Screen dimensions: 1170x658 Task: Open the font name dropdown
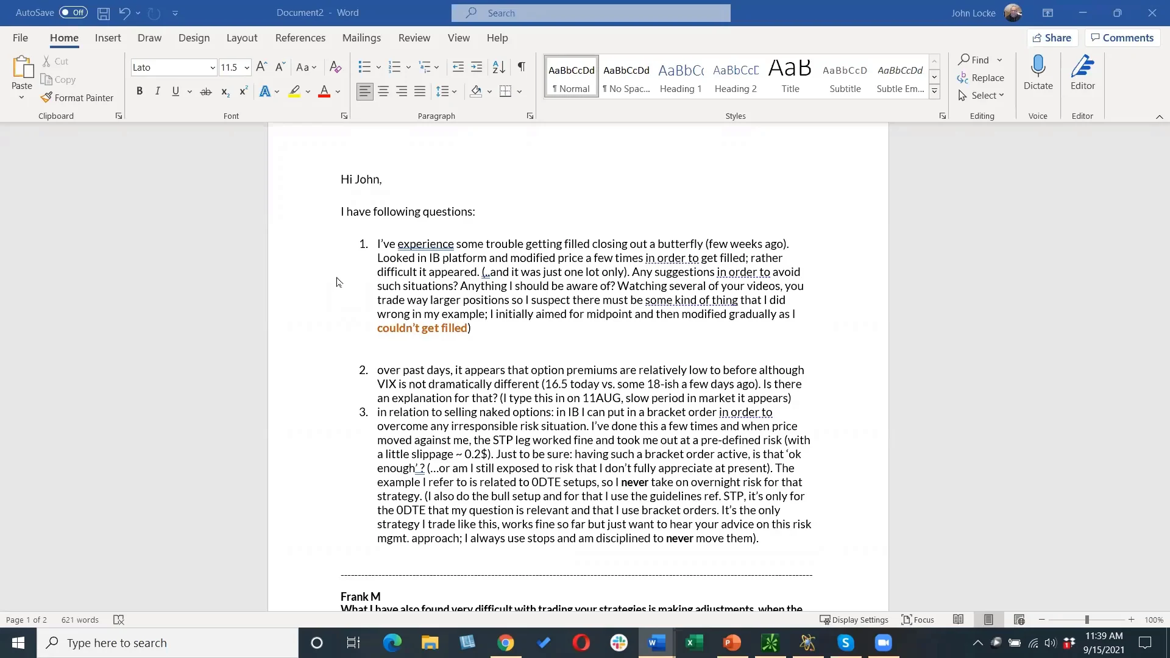(213, 68)
